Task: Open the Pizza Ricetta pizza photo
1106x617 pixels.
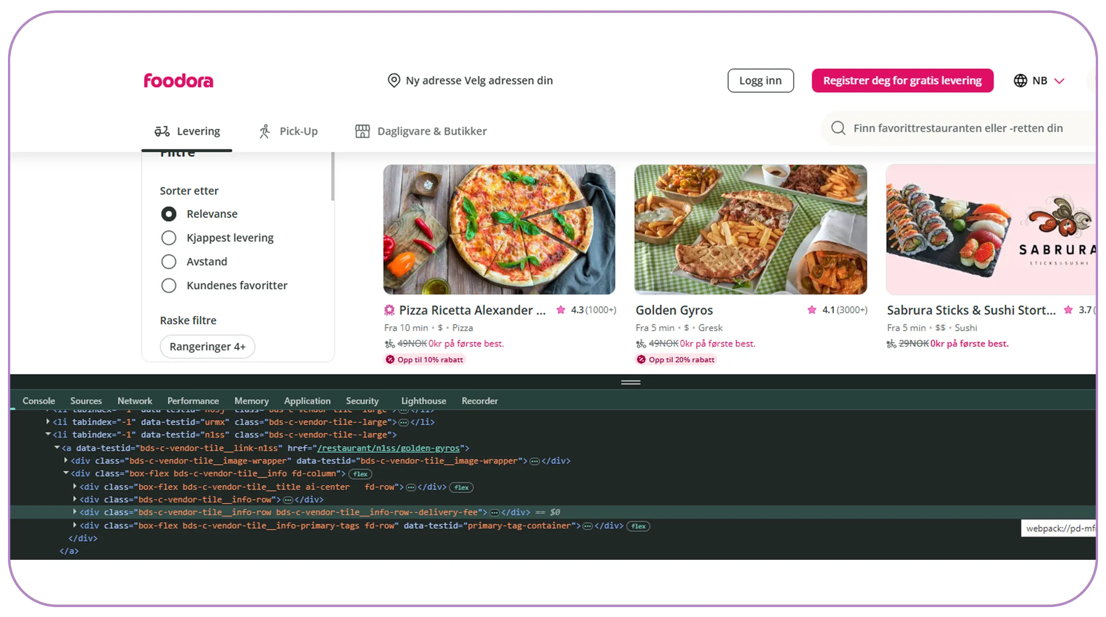Action: pos(499,229)
